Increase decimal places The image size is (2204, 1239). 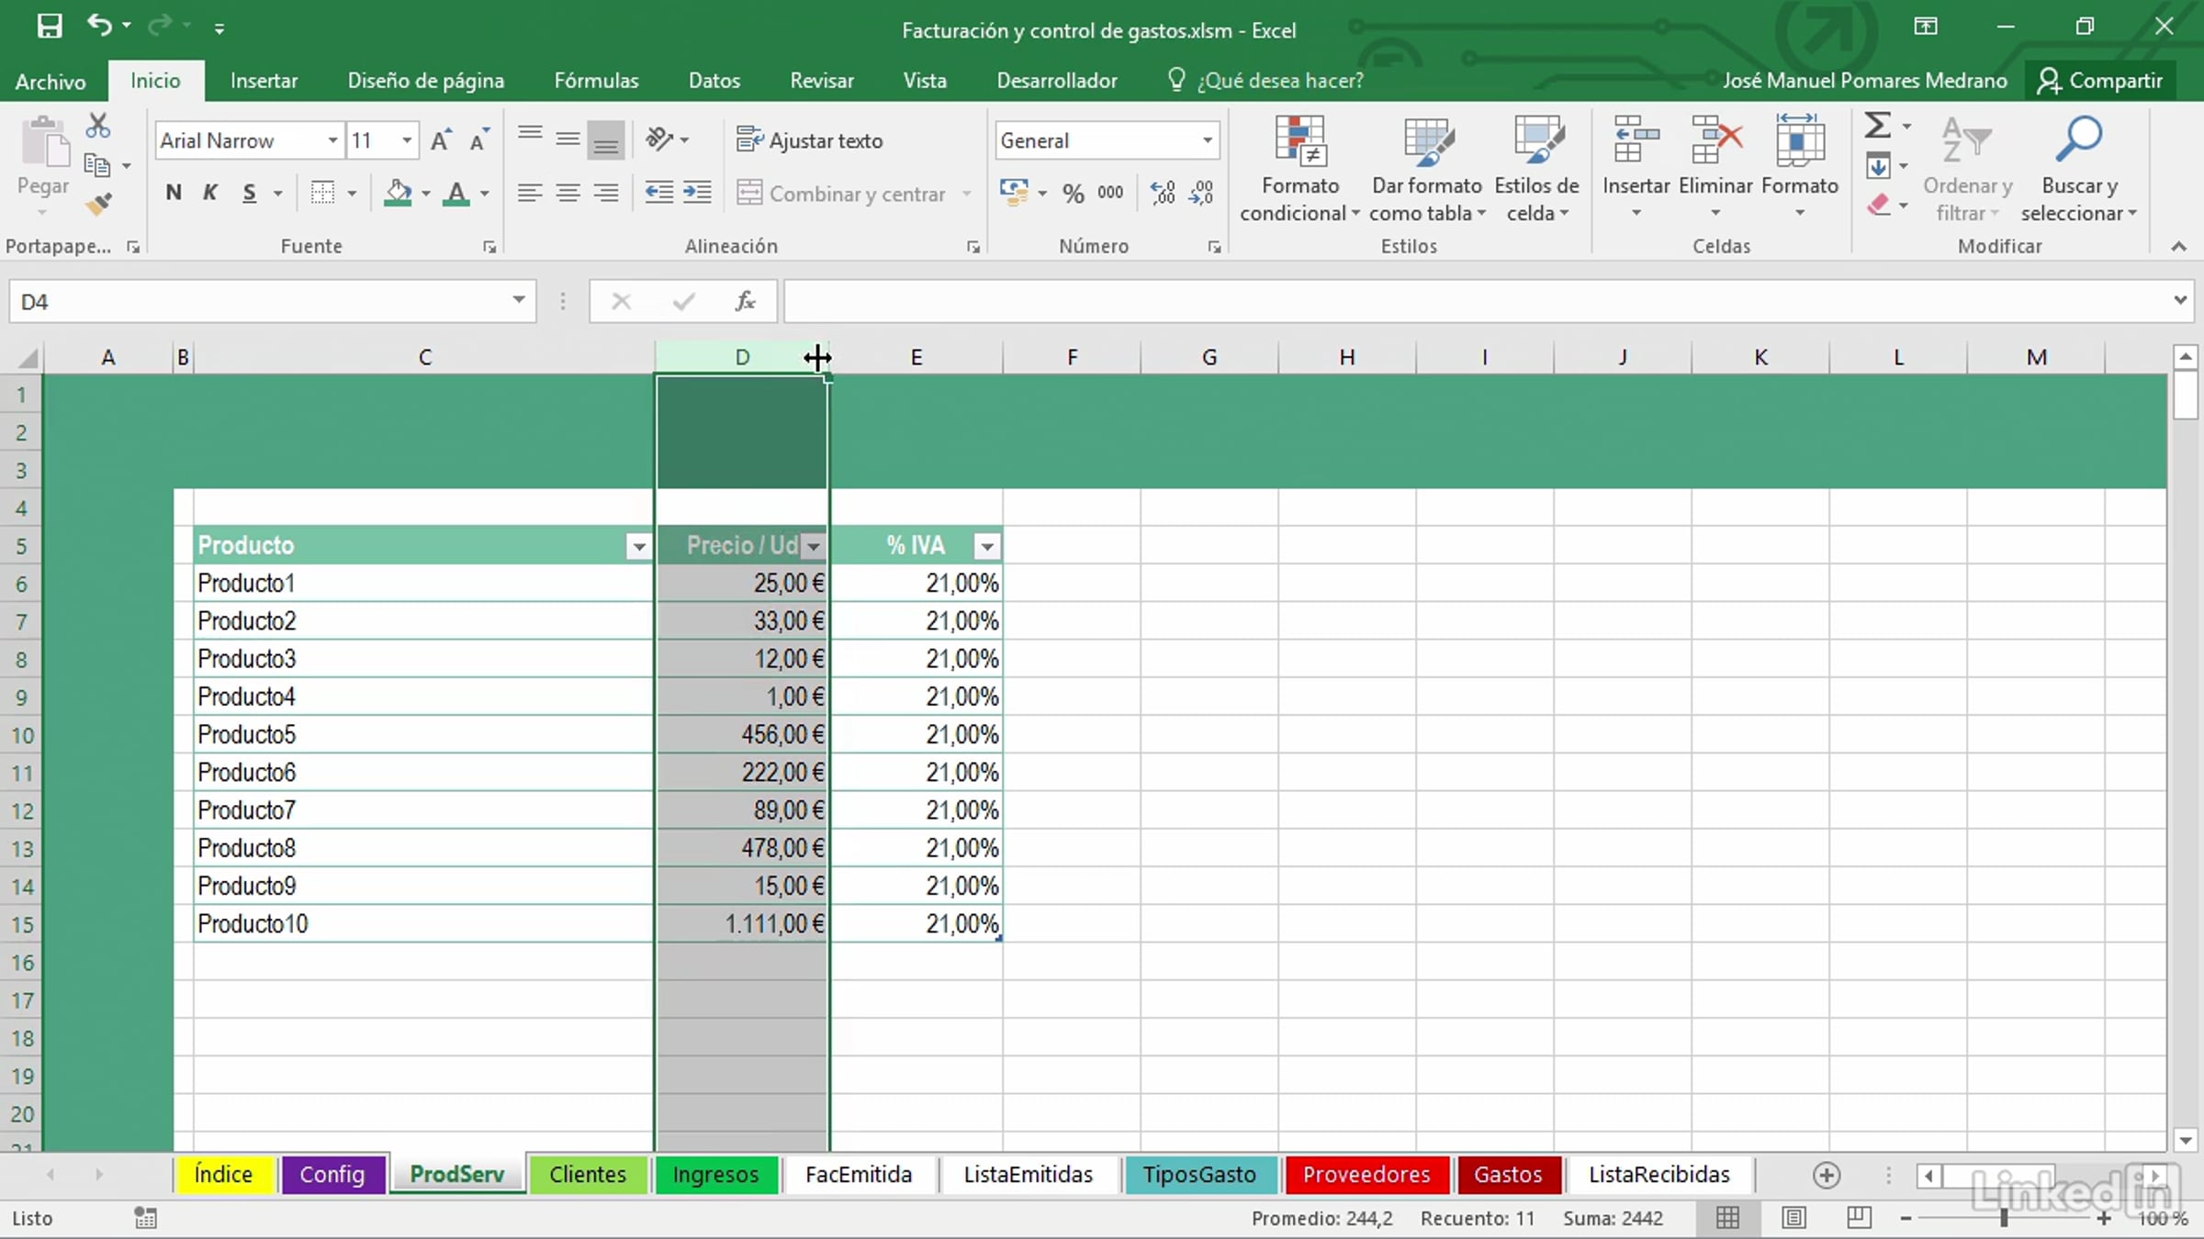pyautogui.click(x=1163, y=193)
